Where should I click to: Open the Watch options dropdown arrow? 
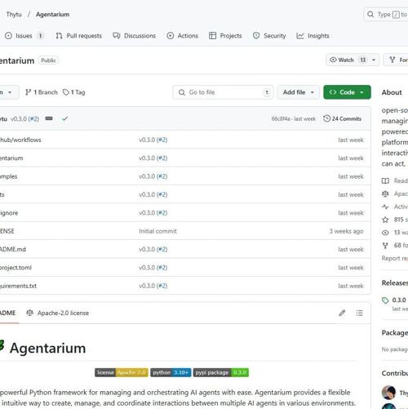(374, 60)
